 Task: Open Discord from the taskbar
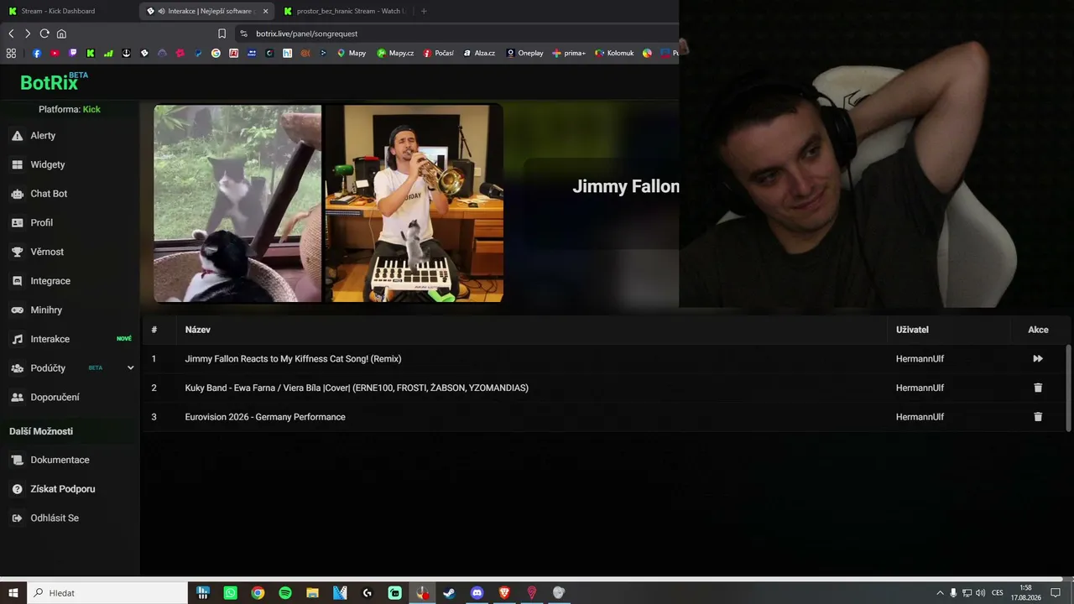(x=477, y=593)
